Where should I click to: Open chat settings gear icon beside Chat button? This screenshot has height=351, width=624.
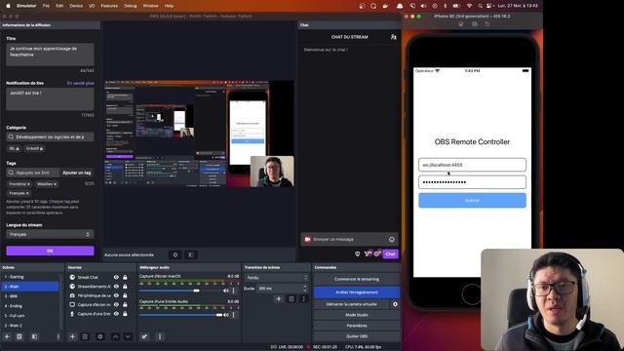pyautogui.click(x=376, y=253)
